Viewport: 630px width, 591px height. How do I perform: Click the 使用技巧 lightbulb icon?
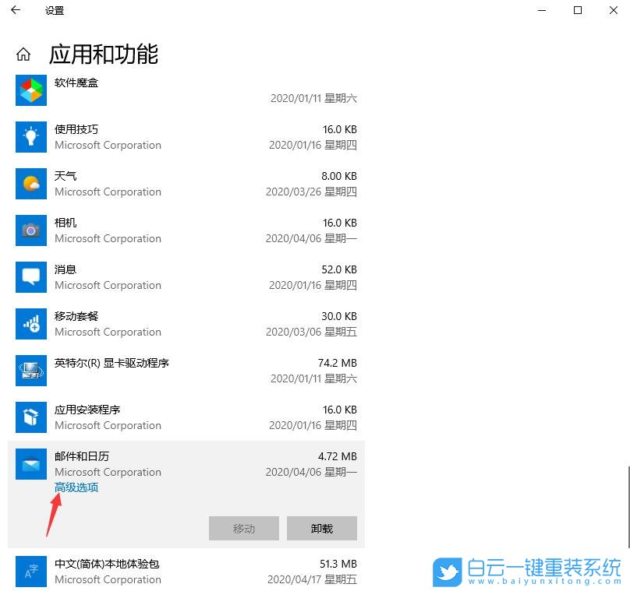30,137
